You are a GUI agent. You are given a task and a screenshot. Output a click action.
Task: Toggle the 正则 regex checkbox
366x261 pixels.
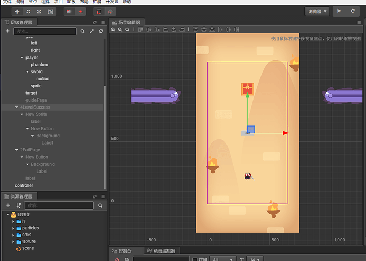point(195,259)
